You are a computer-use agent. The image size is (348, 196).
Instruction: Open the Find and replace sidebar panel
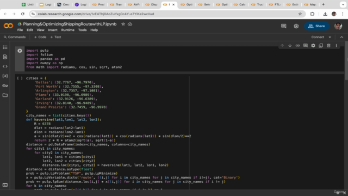(x=5, y=57)
